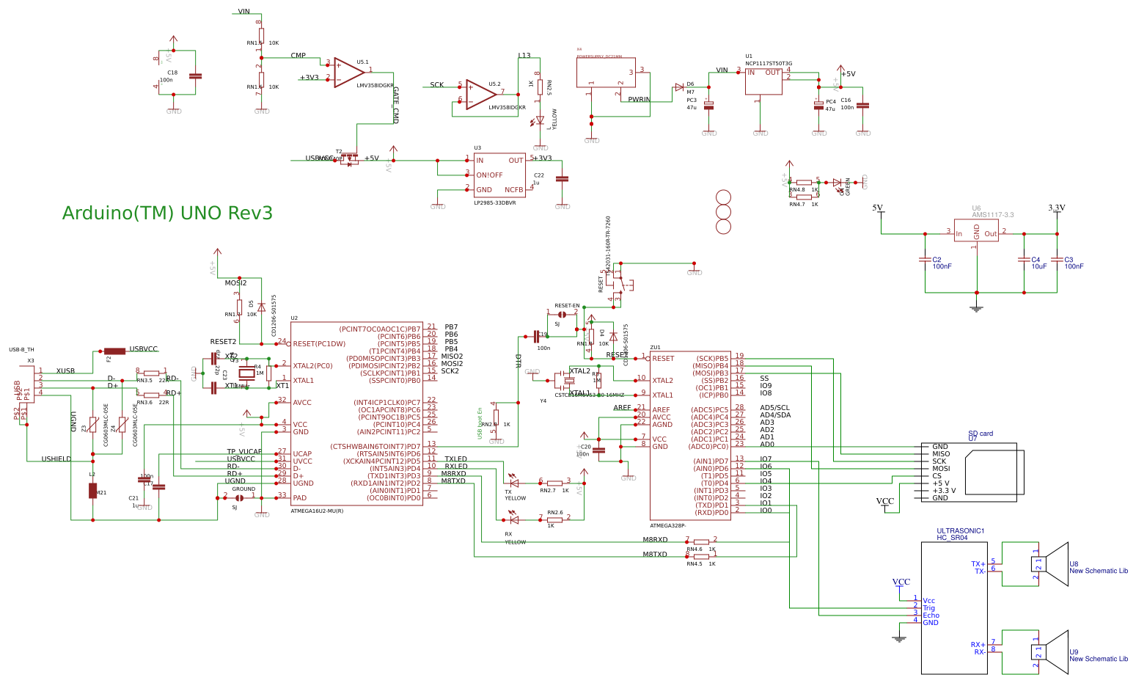Select the D6 M7 diode symbol
This screenshot has height=683, width=1136.
coord(679,87)
